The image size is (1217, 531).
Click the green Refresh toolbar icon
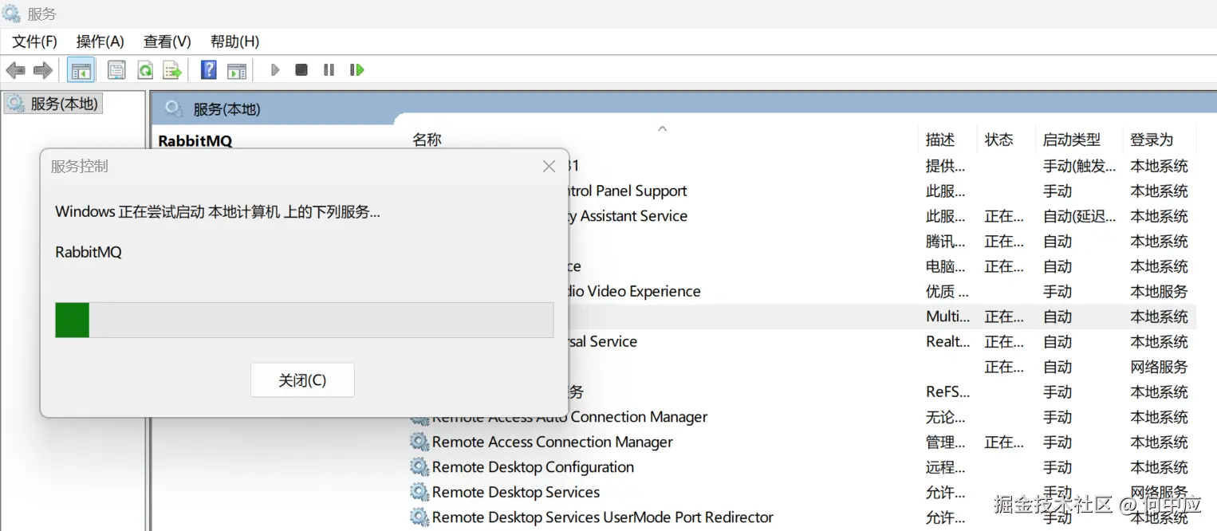[145, 70]
